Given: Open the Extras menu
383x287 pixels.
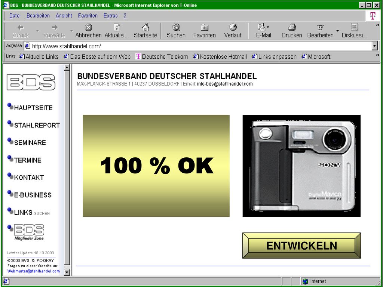Looking at the screenshot, I should (x=110, y=16).
